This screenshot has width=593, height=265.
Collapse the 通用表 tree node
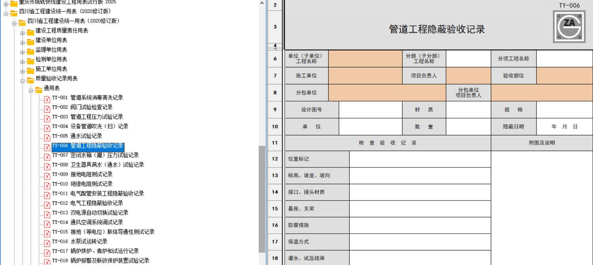click(31, 90)
